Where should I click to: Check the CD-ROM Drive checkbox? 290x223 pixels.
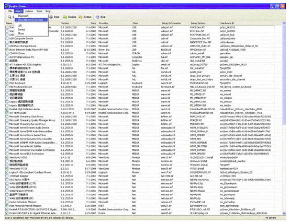point(7,53)
